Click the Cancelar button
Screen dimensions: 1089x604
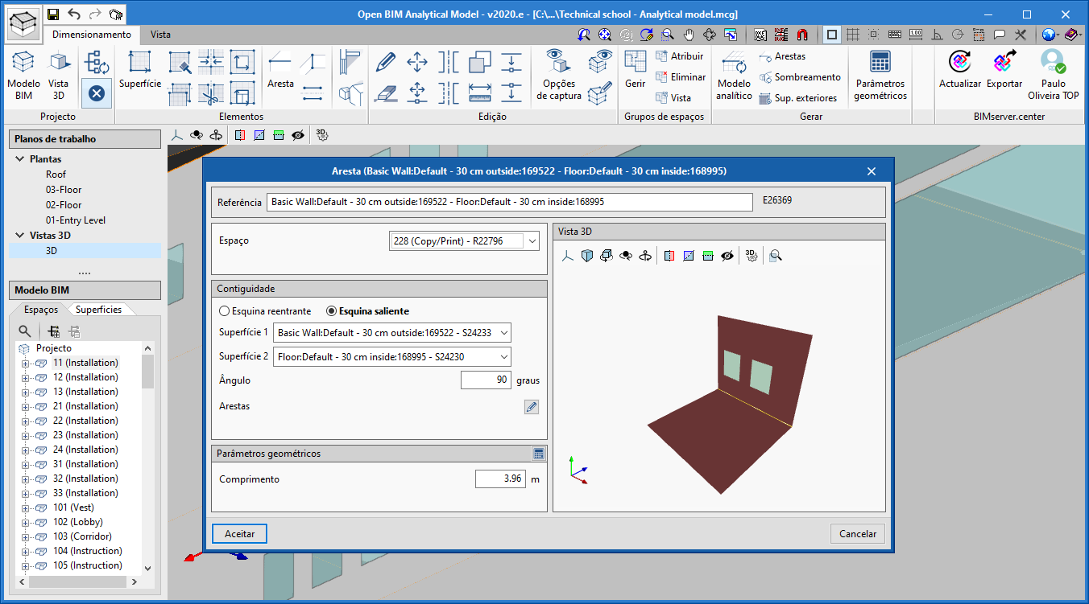(x=857, y=533)
